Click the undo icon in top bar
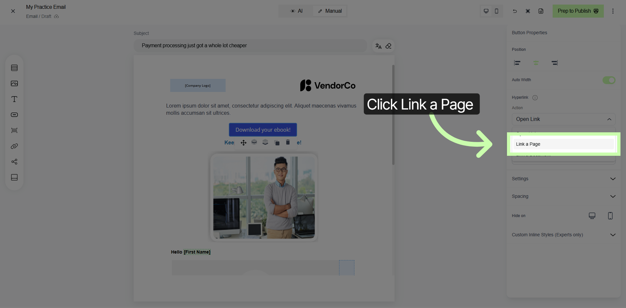626x308 pixels. click(515, 11)
